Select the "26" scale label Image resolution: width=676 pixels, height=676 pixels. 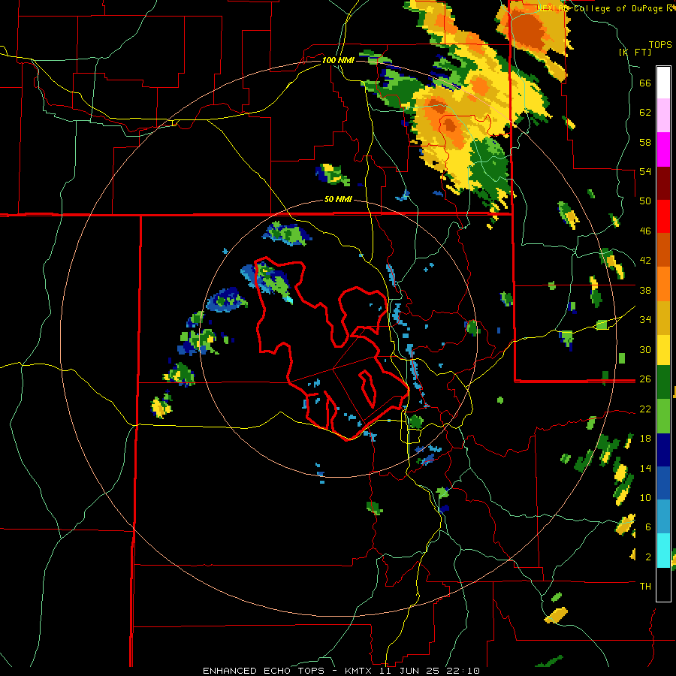(645, 379)
